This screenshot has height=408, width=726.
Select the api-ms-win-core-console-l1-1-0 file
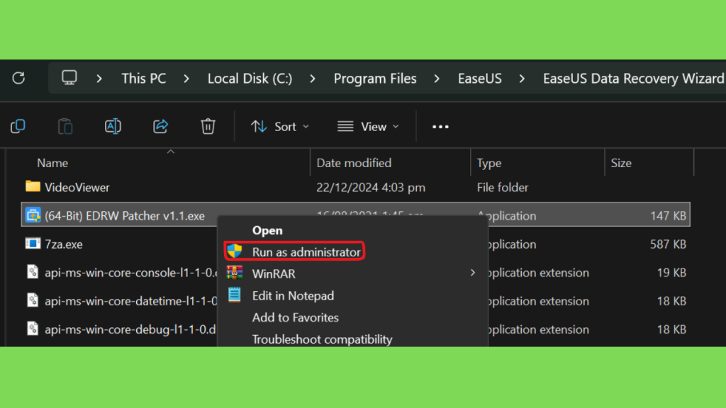130,273
